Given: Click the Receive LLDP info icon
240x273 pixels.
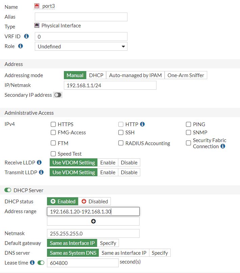Looking at the screenshot, I should [39, 162].
